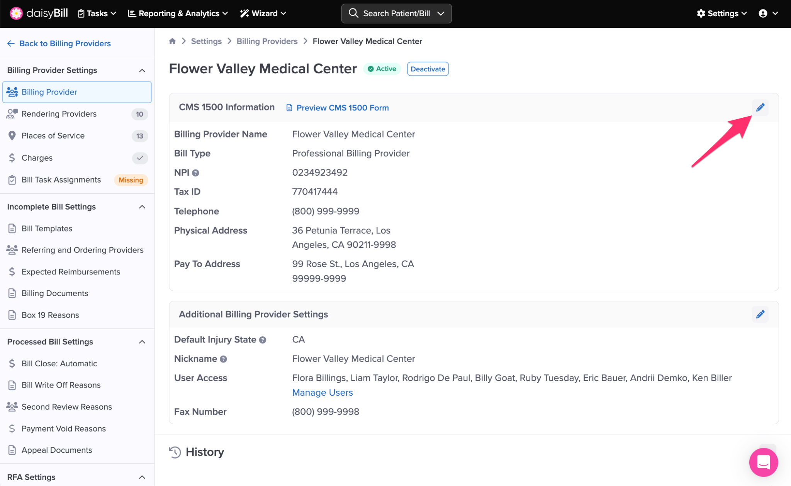This screenshot has height=486, width=791.
Task: Collapse Incomplete Bill Settings section
Action: 142,207
